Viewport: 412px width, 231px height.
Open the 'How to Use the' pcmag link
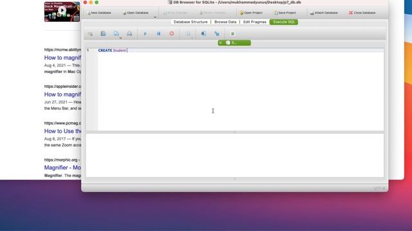[62, 131]
